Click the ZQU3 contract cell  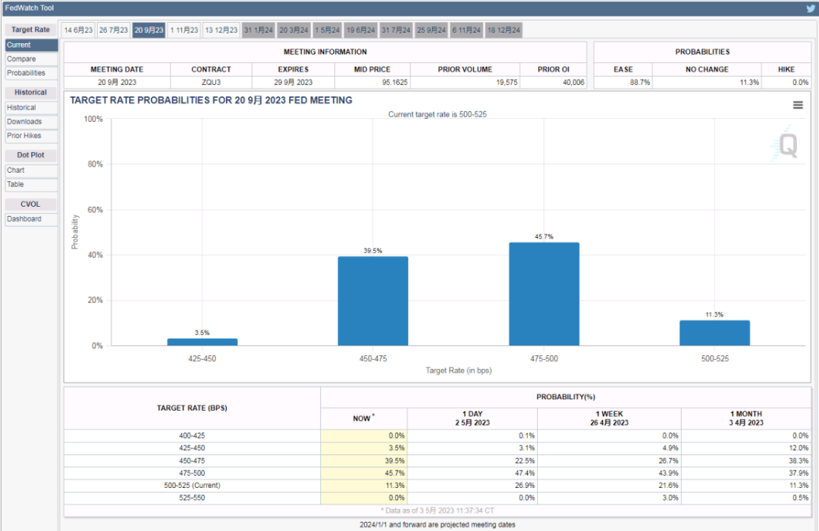click(x=211, y=83)
